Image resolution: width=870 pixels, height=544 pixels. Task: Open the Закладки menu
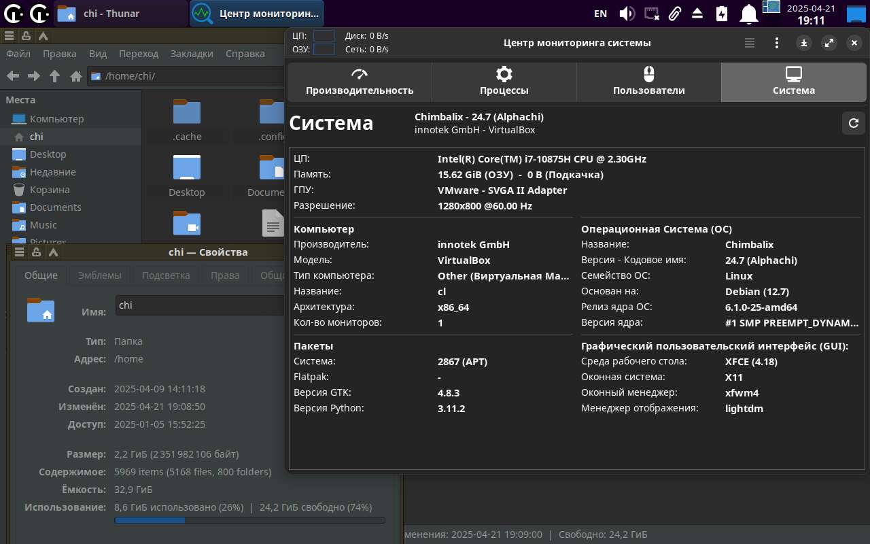click(192, 54)
